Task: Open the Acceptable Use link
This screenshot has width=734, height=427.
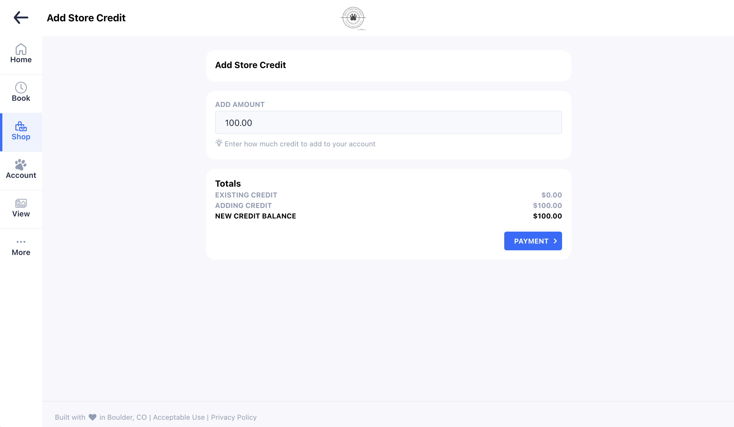Action: [179, 417]
